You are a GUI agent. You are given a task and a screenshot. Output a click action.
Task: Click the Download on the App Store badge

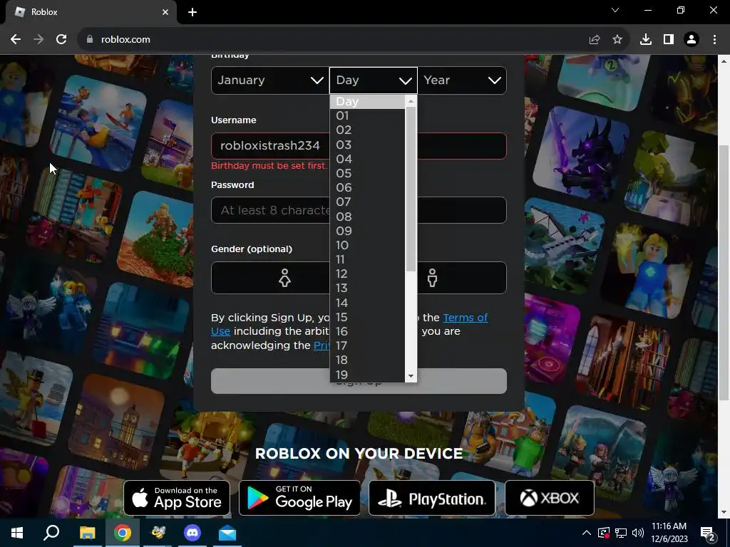pyautogui.click(x=177, y=498)
